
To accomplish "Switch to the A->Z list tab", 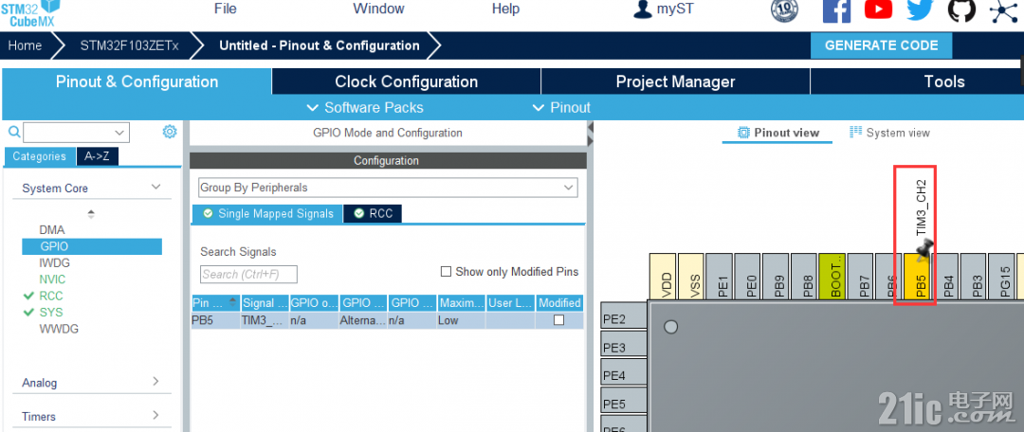I will click(x=97, y=156).
